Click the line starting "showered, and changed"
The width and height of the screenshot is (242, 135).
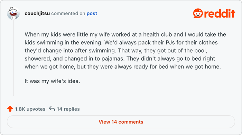point(120,59)
